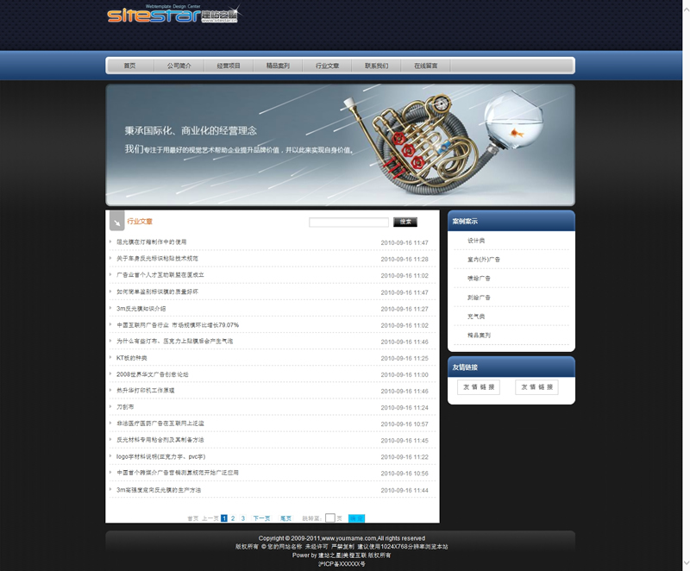This screenshot has height=571, width=690.
Task: Click the page number jump input box
Action: (329, 518)
